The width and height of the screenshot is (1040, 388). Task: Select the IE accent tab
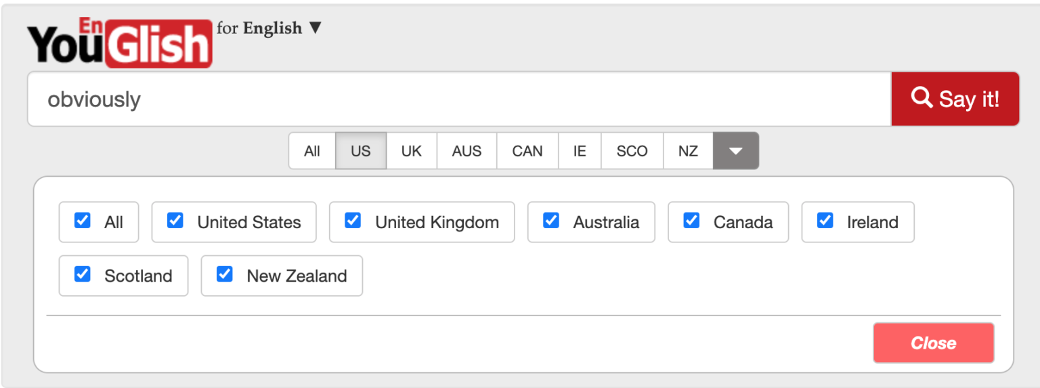(x=580, y=150)
